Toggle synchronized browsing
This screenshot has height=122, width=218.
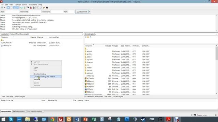coord(44,7)
